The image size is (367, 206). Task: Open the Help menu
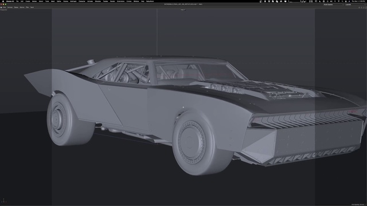[143, 1]
